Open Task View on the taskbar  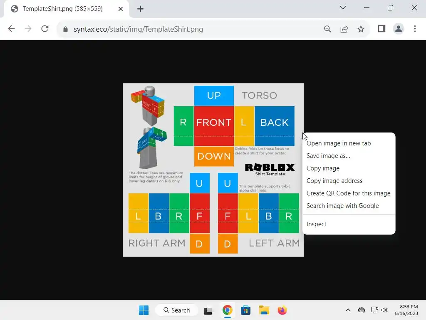coord(208,310)
